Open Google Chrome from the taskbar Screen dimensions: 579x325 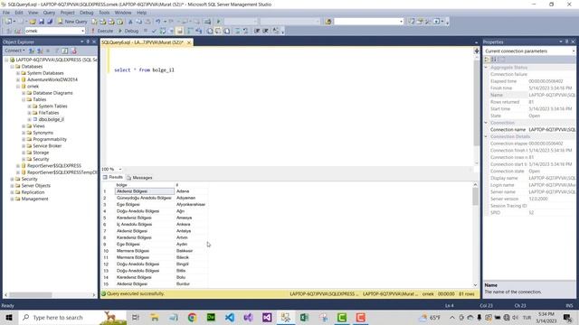pyautogui.click(x=192, y=317)
